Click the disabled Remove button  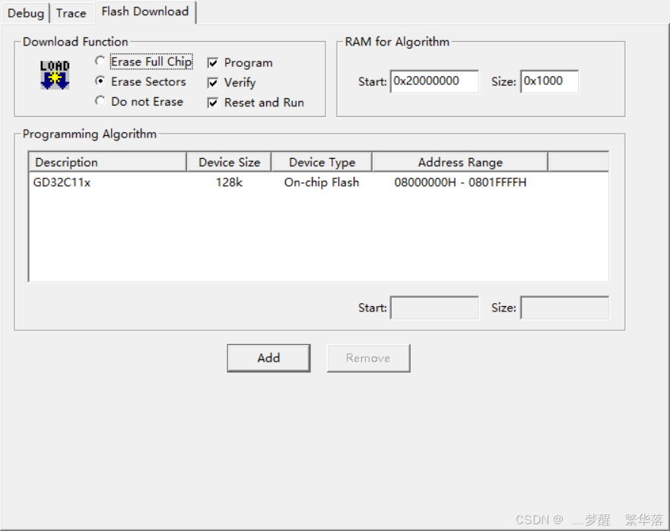[x=368, y=358]
